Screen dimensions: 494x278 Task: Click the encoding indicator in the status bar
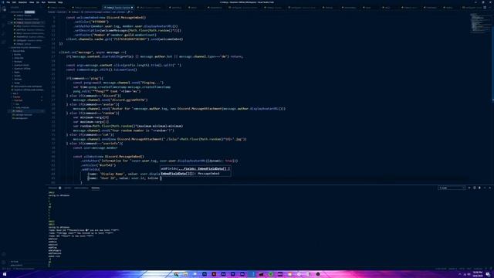[462, 269]
